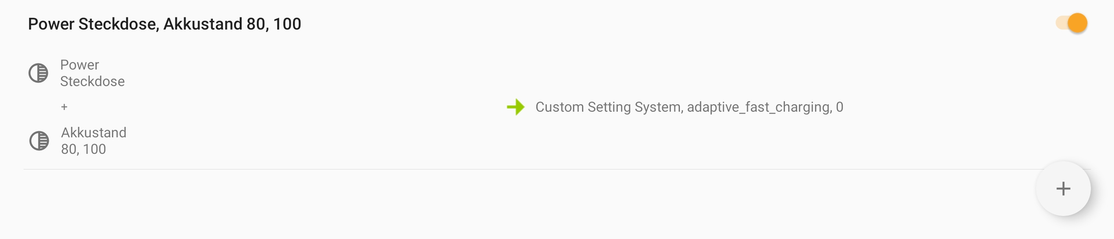
Task: Select the word Steckdose in the first condition
Action: 92,82
